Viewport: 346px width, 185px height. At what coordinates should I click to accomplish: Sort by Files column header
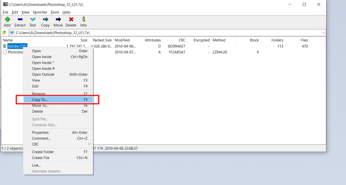coord(297,40)
